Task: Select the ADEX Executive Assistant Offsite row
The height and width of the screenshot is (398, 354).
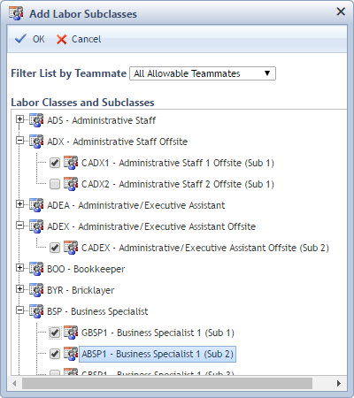Action: (151, 226)
